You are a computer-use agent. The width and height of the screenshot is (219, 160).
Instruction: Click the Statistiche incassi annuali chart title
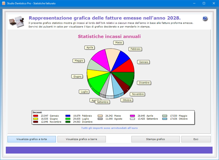coord(109,36)
